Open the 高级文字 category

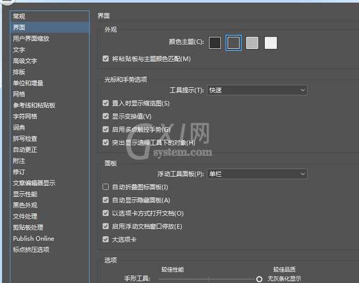point(50,61)
